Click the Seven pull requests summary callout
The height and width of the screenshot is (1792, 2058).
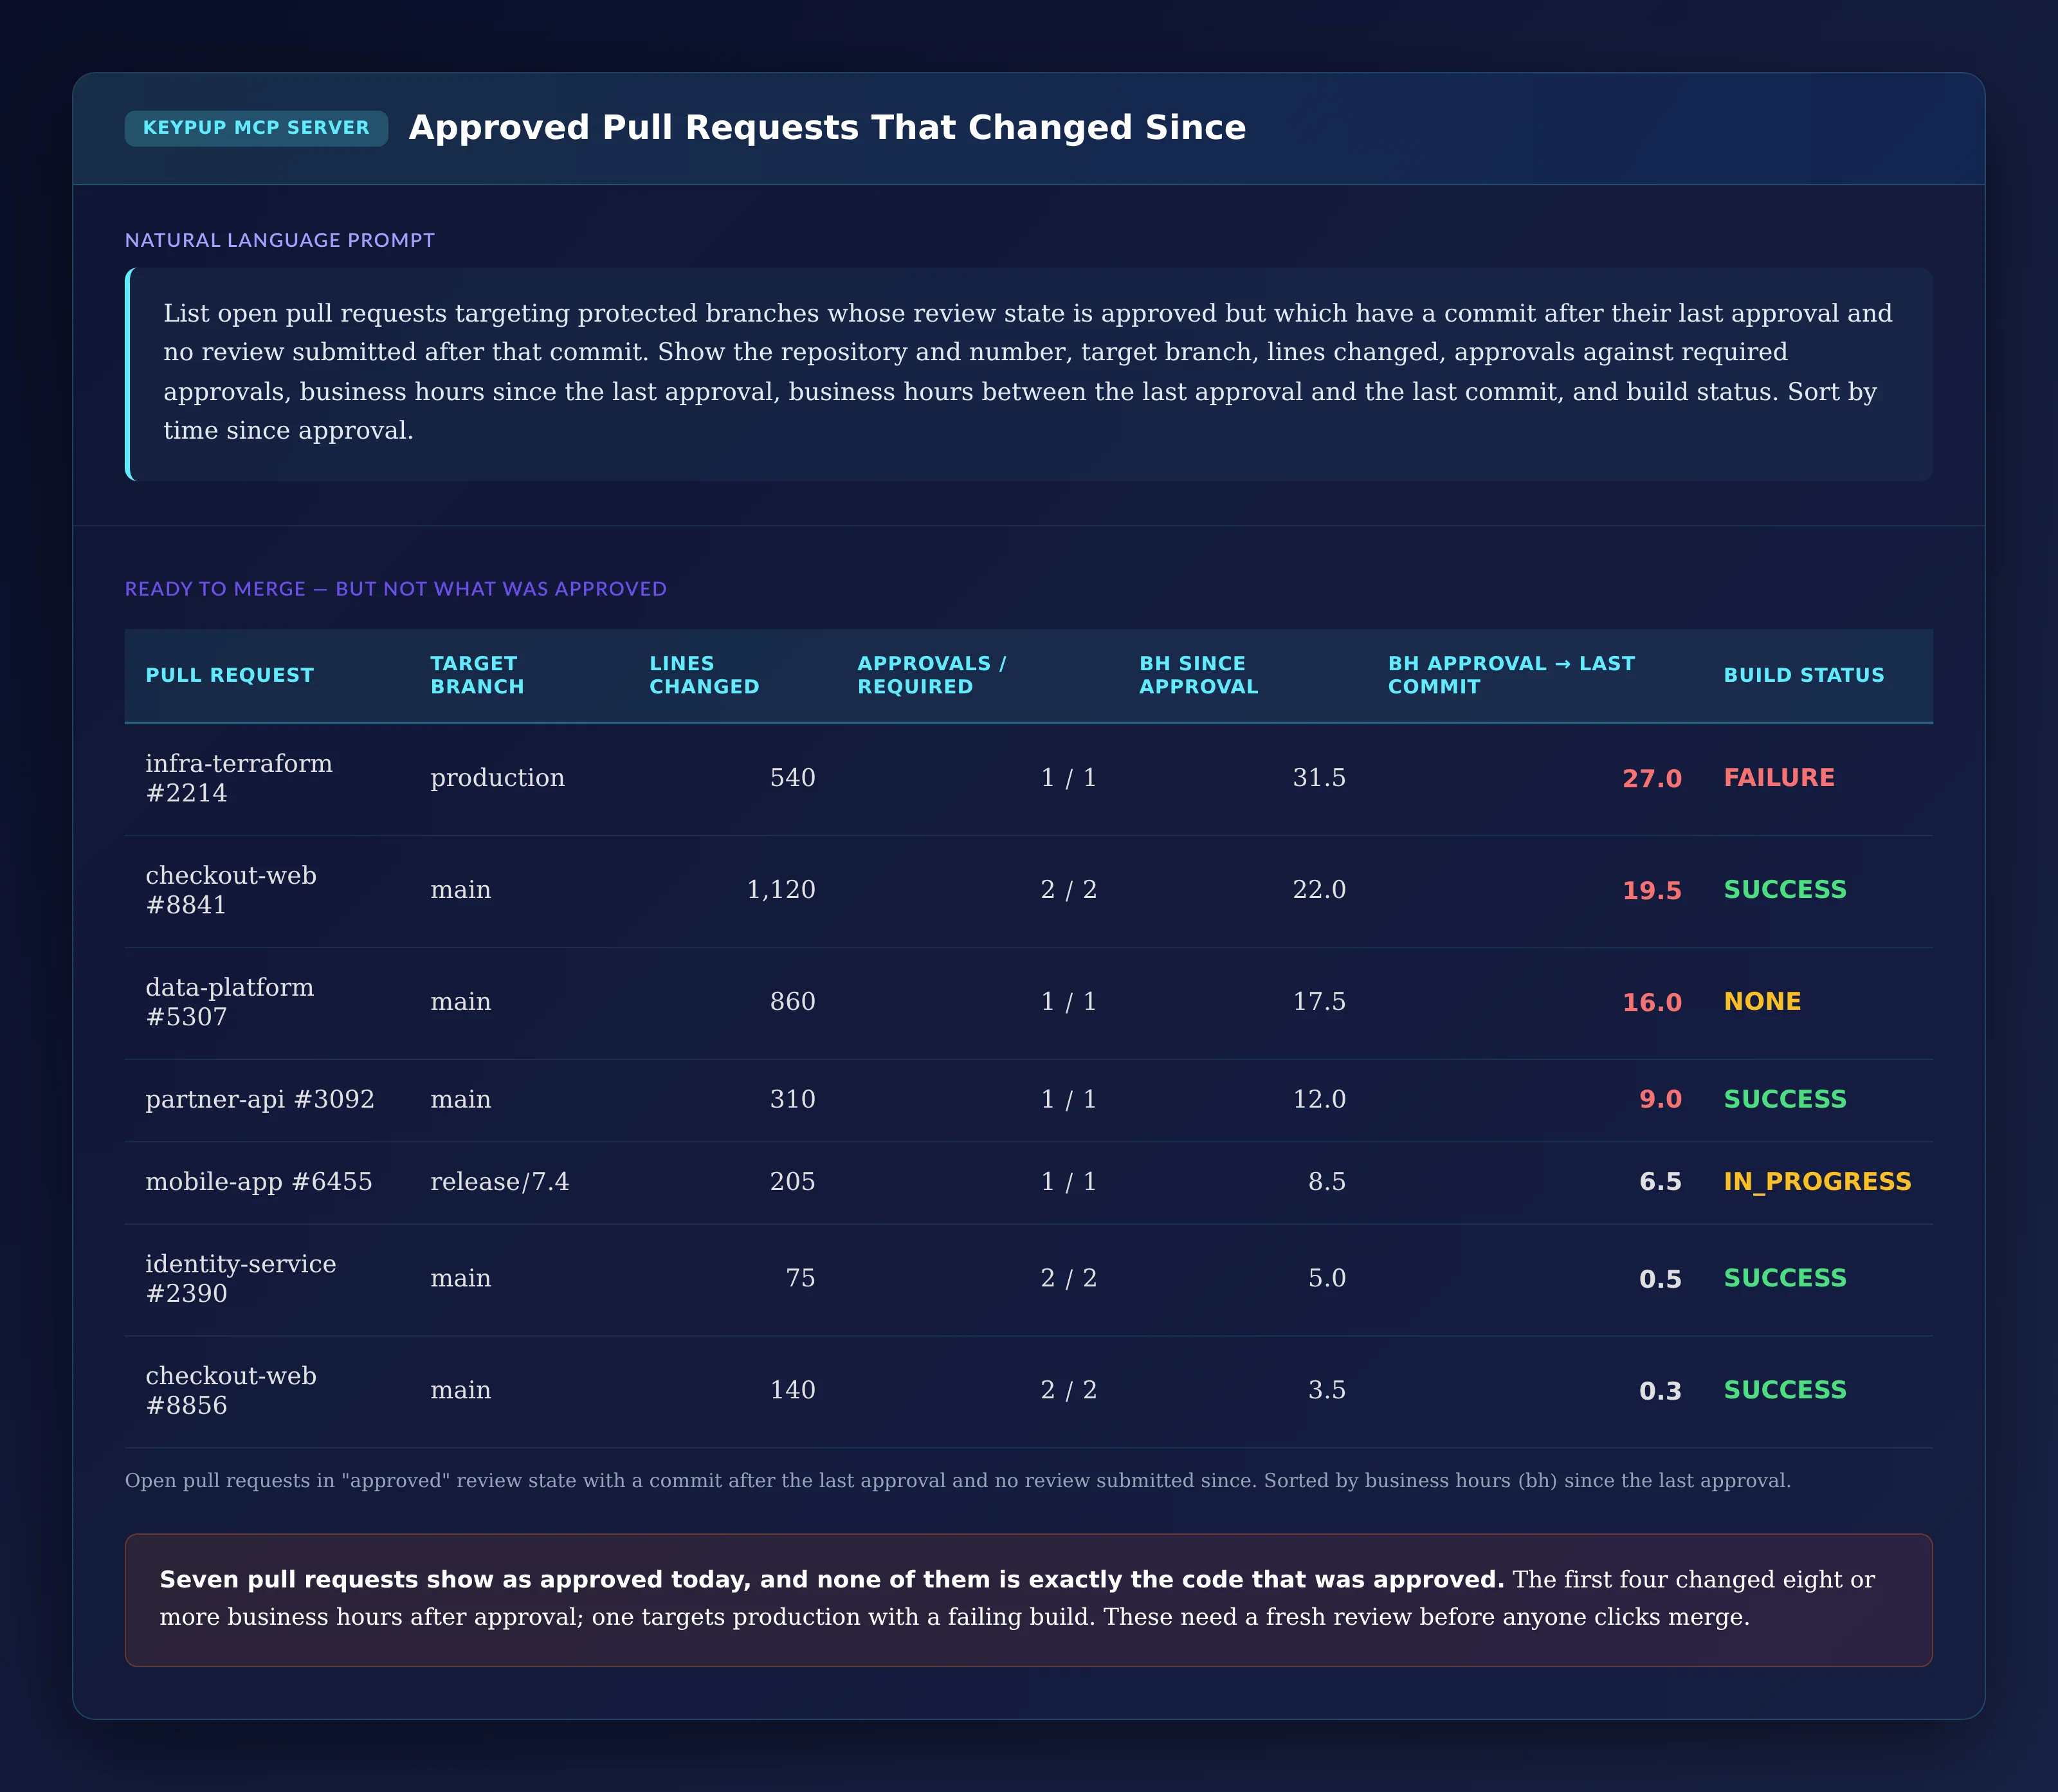[1028, 1600]
